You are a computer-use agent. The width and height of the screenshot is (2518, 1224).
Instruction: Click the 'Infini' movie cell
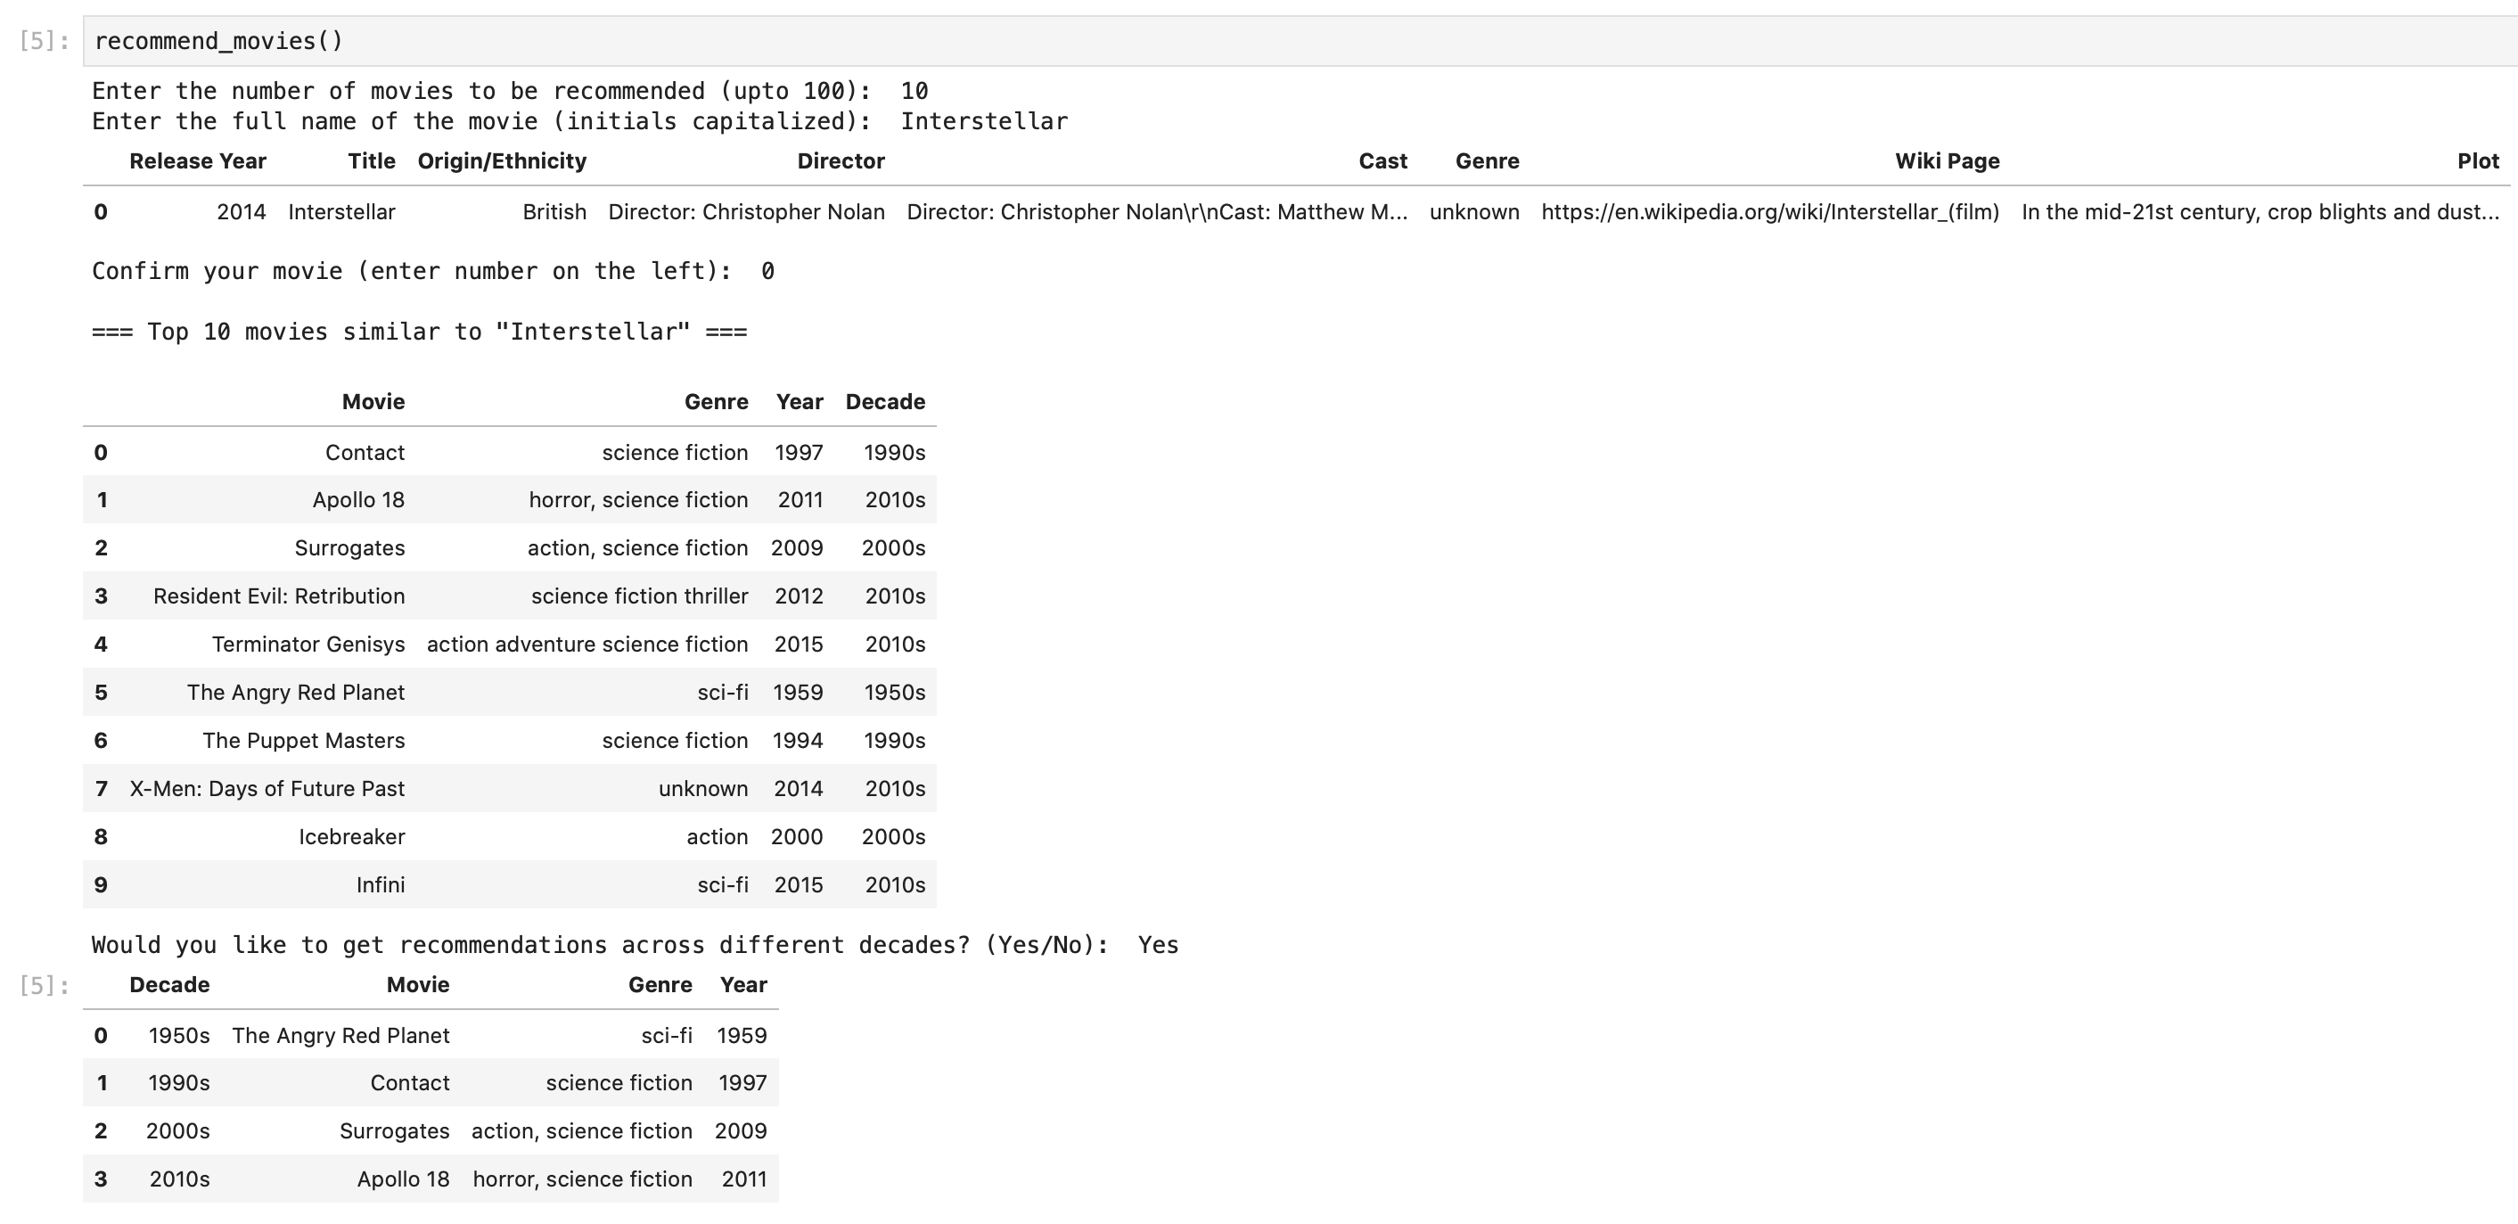381,884
